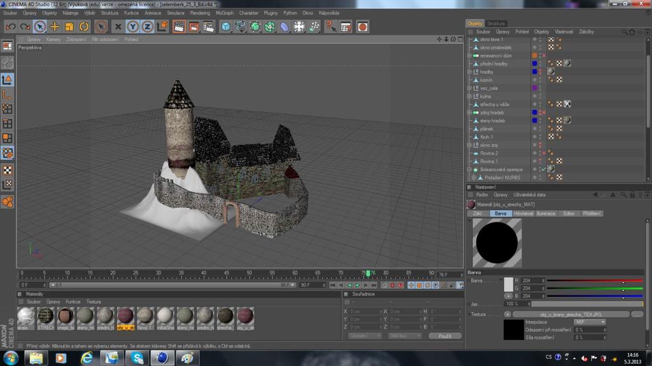This screenshot has width=652, height=366.
Task: Select the skala material thumbnail
Action: (25, 319)
